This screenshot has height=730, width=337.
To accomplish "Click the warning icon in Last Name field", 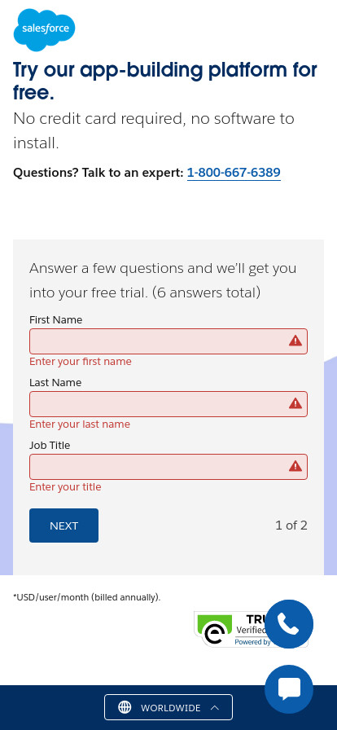I will 295,403.
